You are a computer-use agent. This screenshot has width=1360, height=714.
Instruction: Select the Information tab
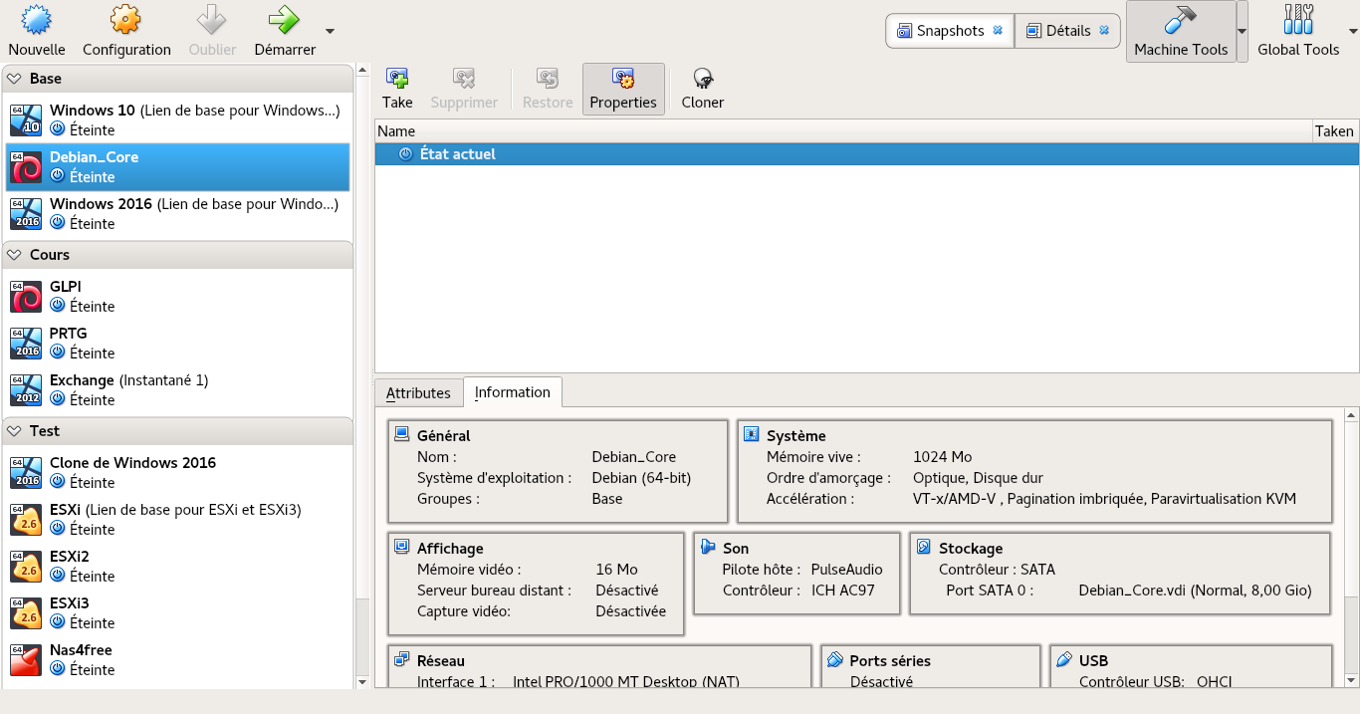513,392
